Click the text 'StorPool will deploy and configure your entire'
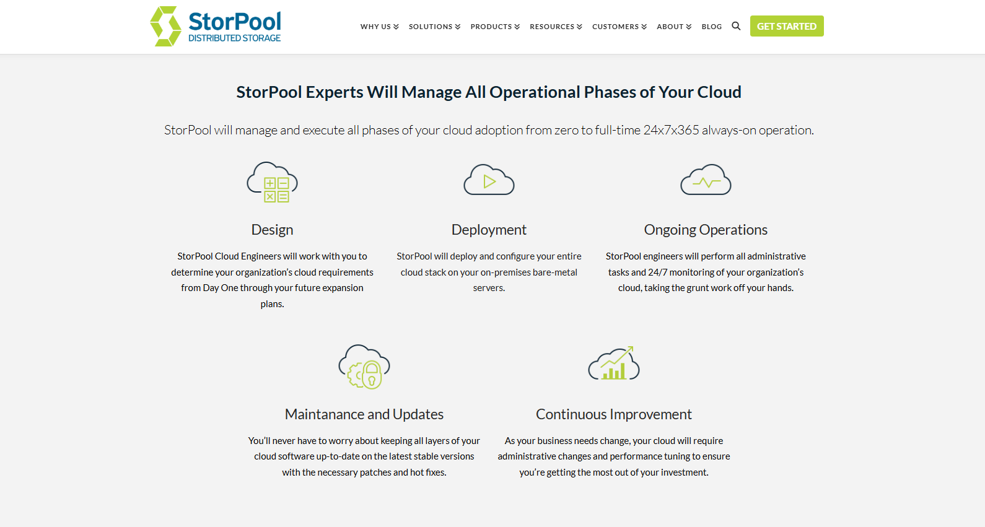This screenshot has height=527, width=985. tap(489, 256)
